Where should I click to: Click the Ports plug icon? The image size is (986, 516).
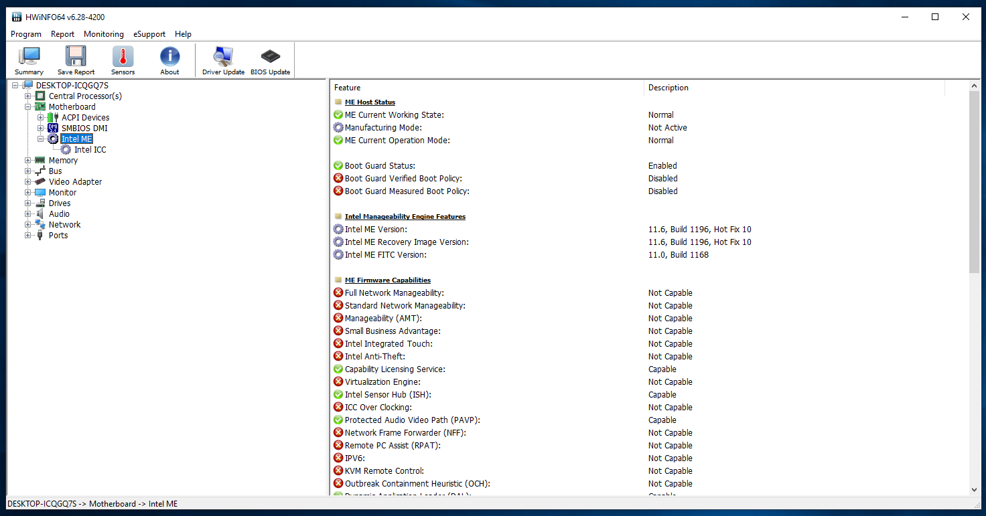(x=40, y=236)
